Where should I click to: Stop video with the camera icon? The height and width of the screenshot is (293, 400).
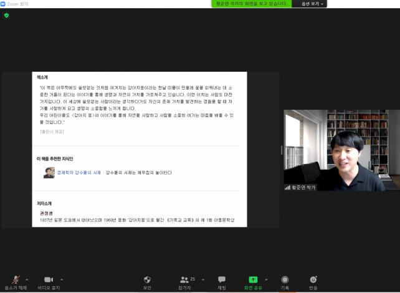point(48,280)
